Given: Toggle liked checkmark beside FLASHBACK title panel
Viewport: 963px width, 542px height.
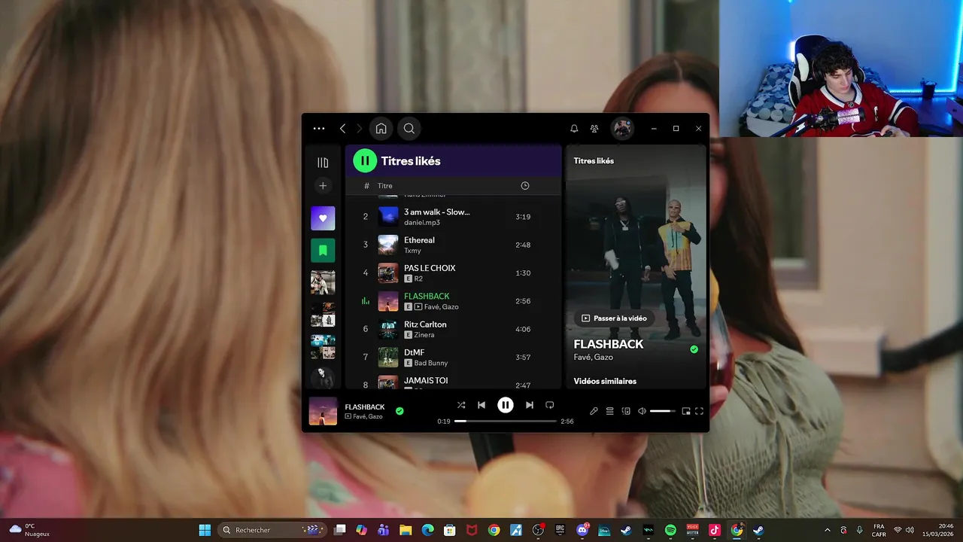Looking at the screenshot, I should point(694,349).
